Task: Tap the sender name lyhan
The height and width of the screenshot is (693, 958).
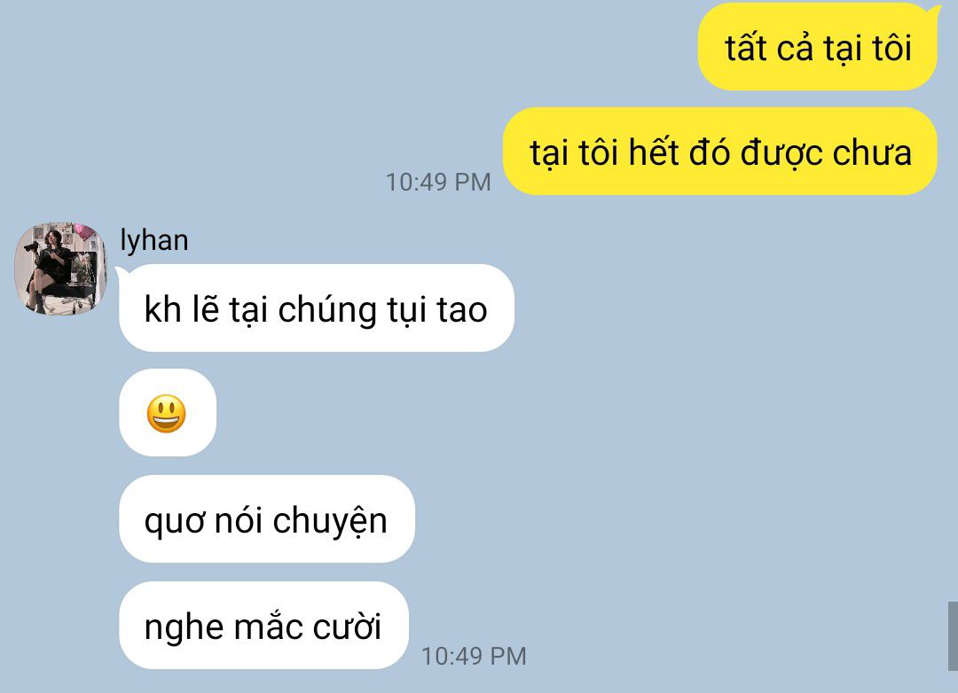Action: click(x=154, y=240)
